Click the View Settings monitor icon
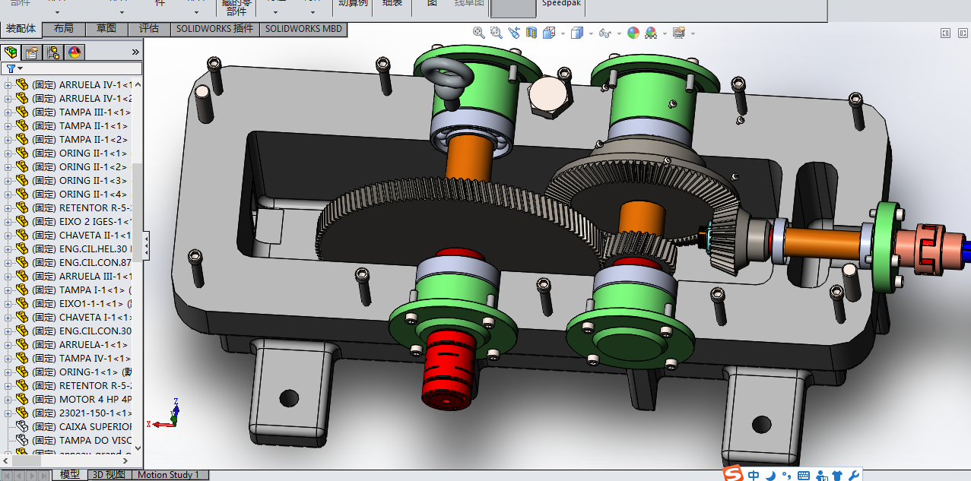Screen dimensions: 971x481 point(679,33)
